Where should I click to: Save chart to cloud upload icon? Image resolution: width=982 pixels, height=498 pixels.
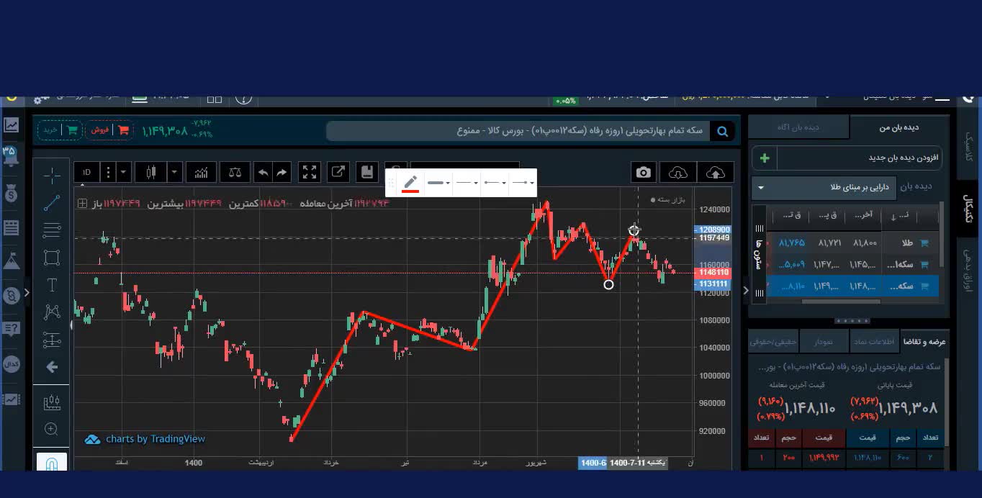pyautogui.click(x=715, y=173)
